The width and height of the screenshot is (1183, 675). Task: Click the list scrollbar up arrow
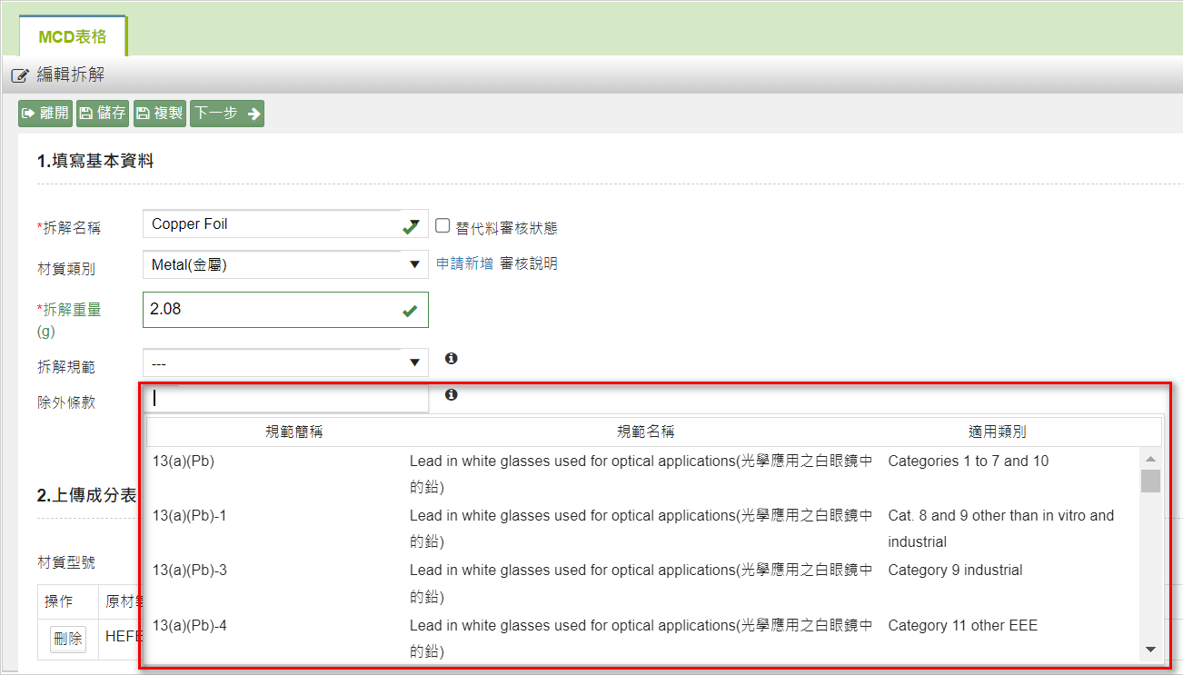point(1150,459)
